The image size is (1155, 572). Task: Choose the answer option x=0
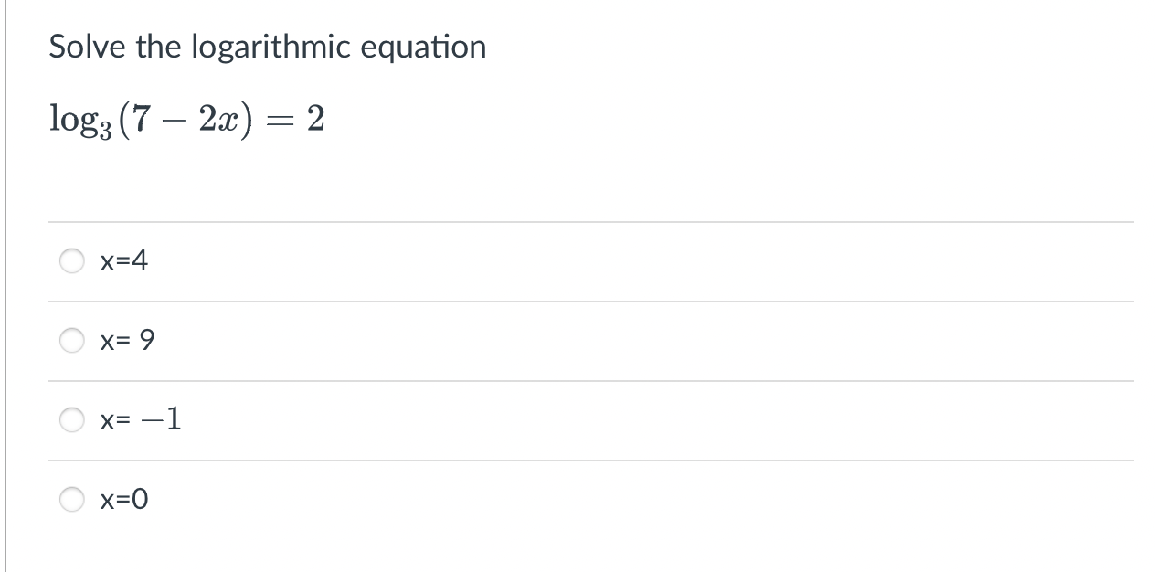coord(125,500)
